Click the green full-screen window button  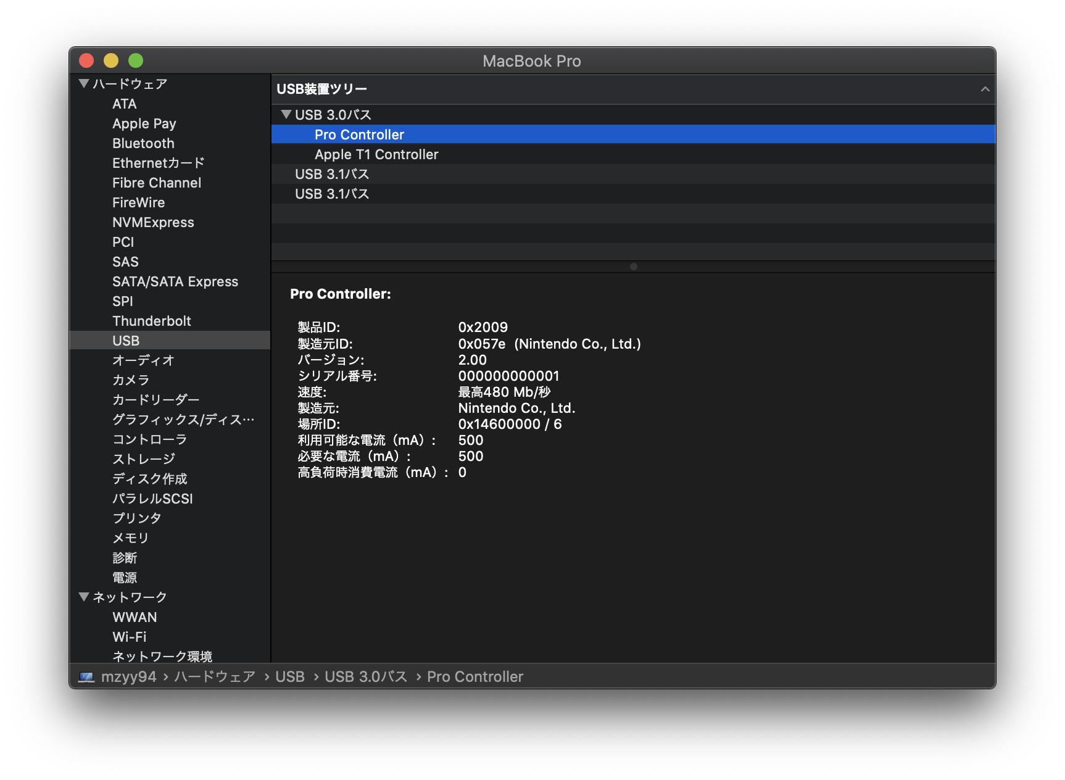point(136,60)
